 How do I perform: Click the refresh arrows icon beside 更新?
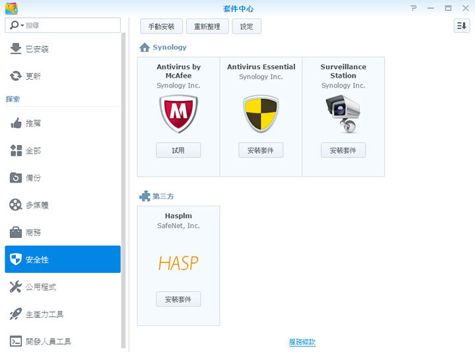(16, 76)
